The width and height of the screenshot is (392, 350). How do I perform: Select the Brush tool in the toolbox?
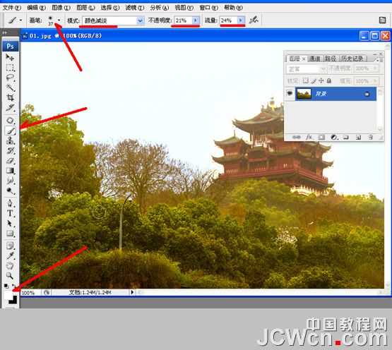pos(11,131)
